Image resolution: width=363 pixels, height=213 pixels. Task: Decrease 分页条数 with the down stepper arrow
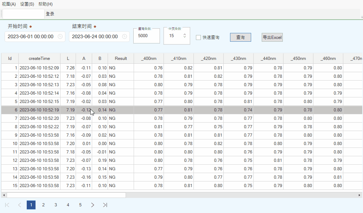point(184,37)
